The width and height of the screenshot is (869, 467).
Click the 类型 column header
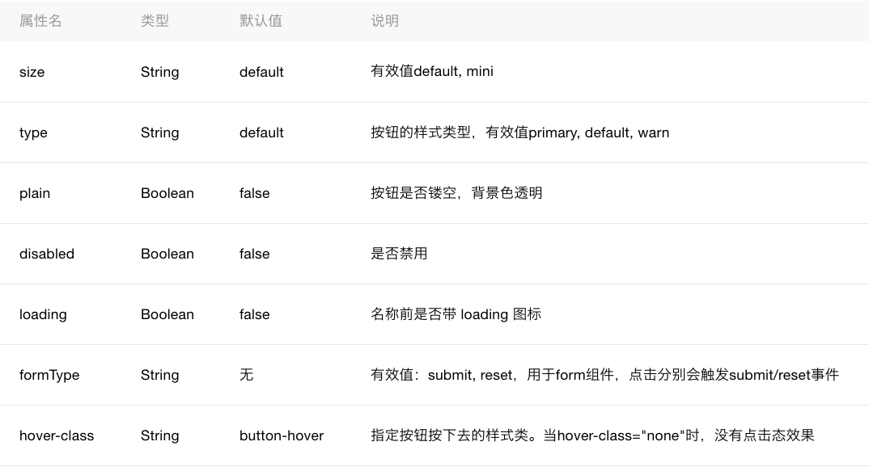coord(155,21)
